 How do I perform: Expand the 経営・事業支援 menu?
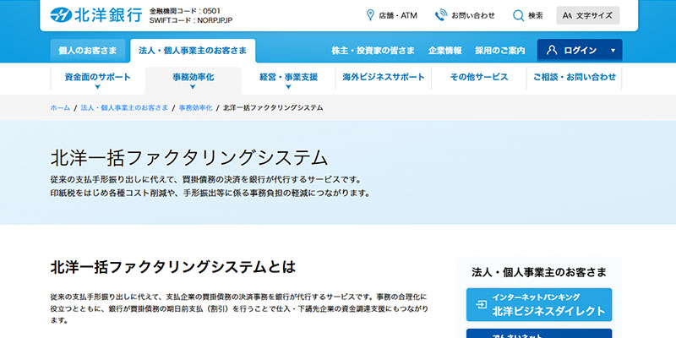click(x=288, y=80)
